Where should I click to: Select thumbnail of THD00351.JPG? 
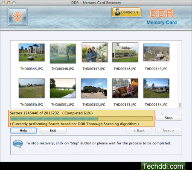[x=63, y=88]
